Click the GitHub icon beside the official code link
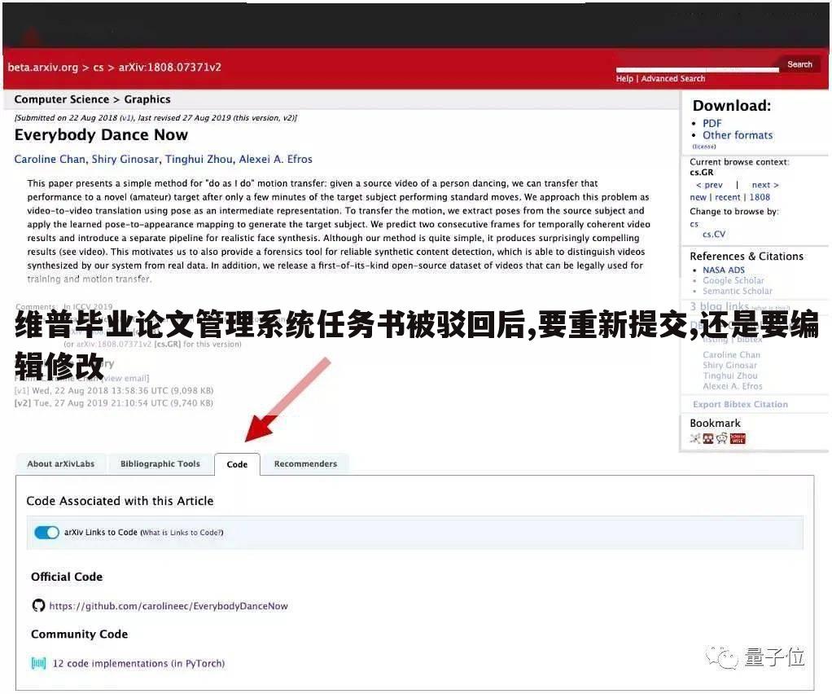Viewport: 832px width, 694px height. 38,605
